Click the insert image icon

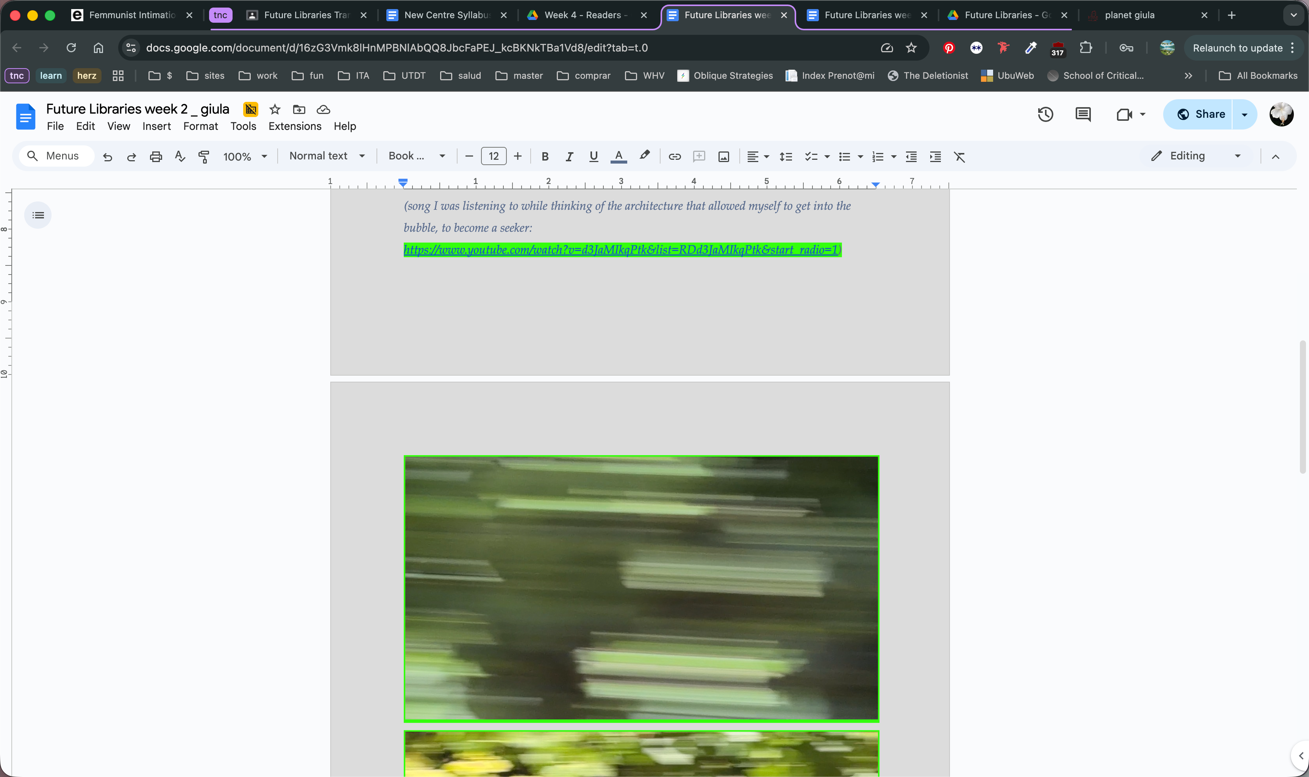point(723,156)
